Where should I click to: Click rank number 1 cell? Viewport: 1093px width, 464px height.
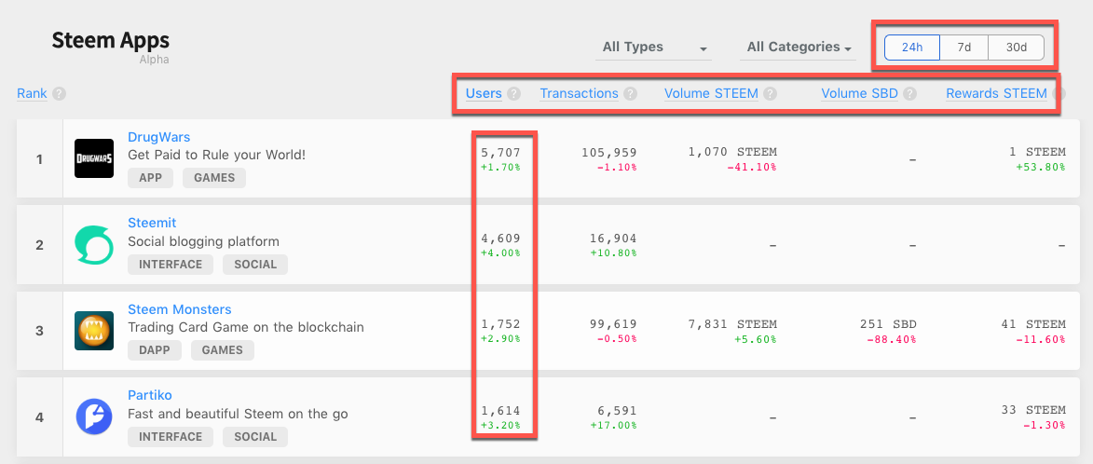pos(40,158)
